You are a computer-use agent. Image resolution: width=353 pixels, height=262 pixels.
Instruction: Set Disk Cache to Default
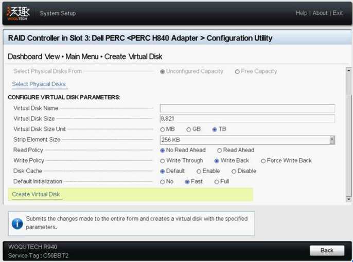tap(162, 172)
